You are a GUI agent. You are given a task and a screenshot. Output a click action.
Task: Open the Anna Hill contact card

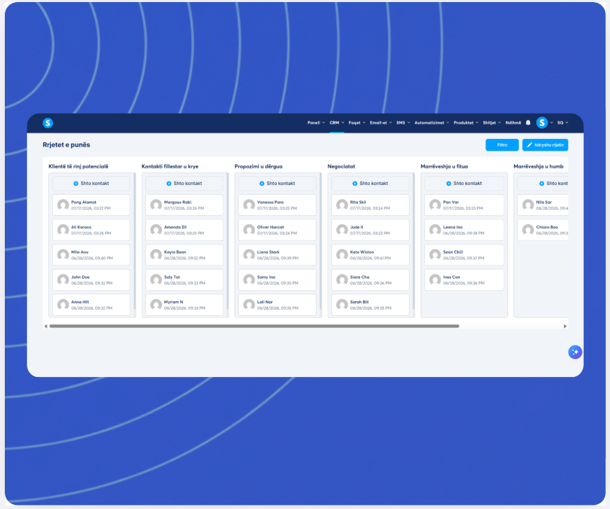click(x=92, y=305)
